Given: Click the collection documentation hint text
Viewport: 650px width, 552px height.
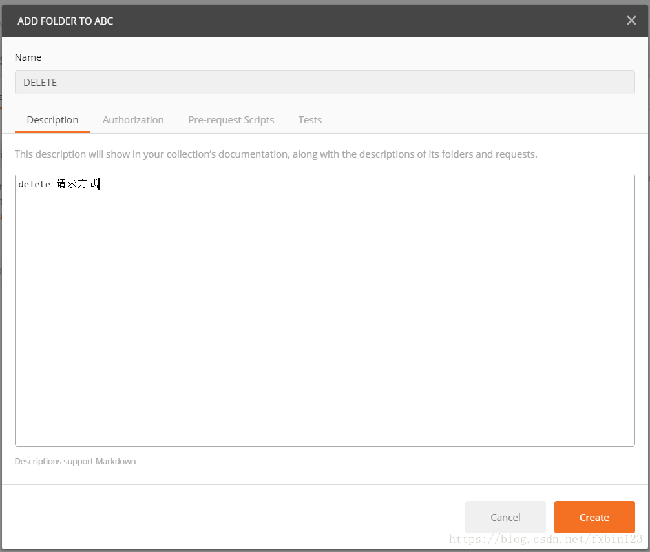Looking at the screenshot, I should click(x=276, y=154).
